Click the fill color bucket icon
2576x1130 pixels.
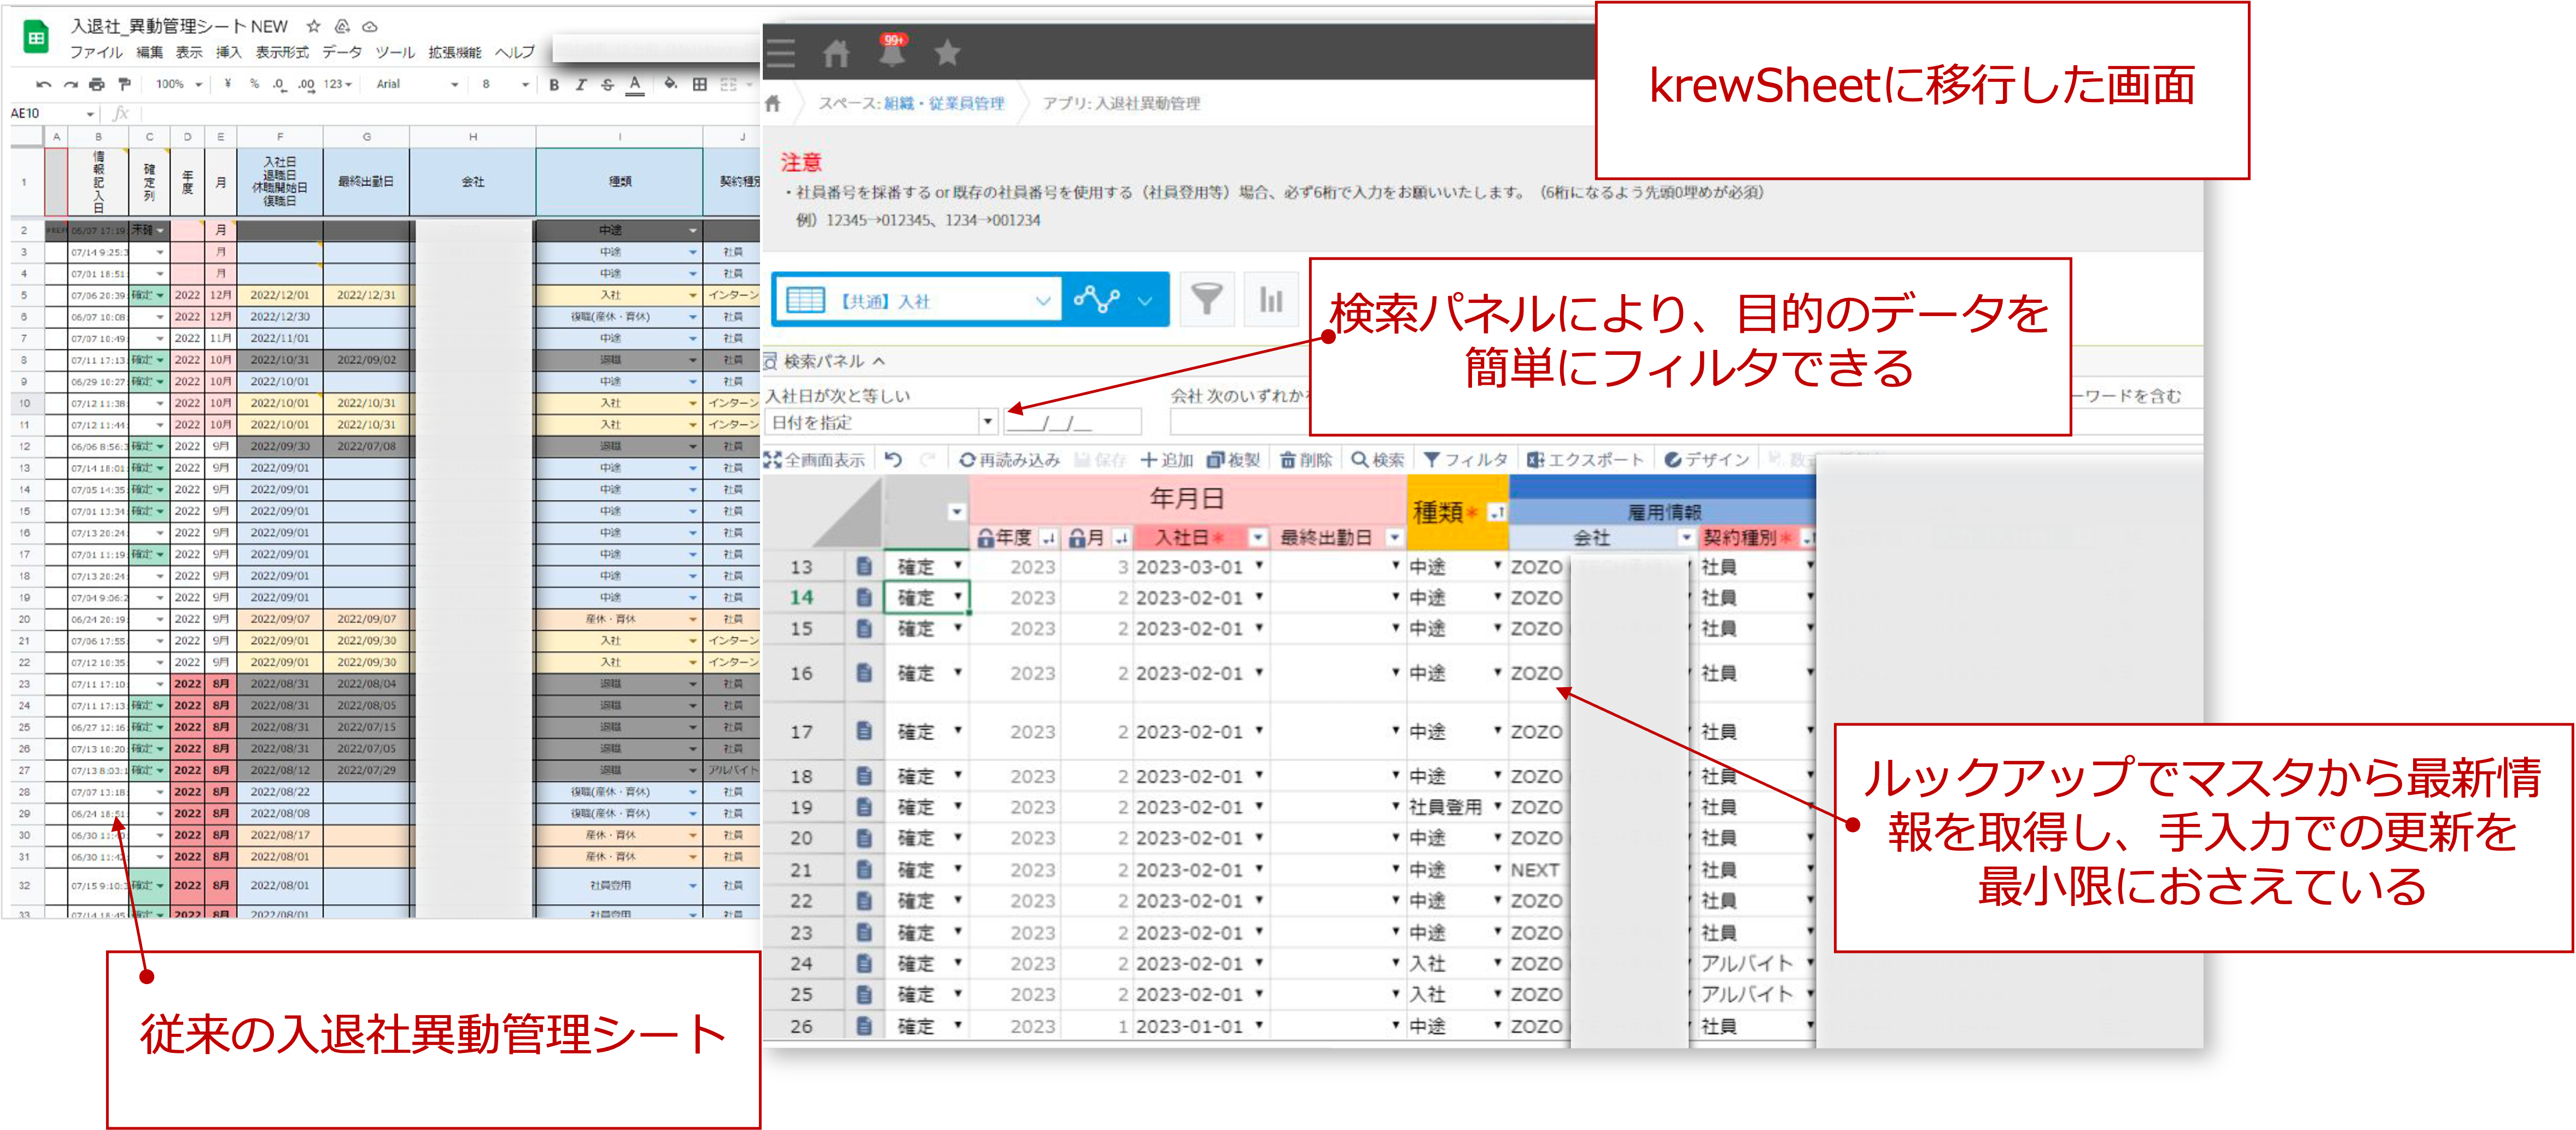[670, 84]
